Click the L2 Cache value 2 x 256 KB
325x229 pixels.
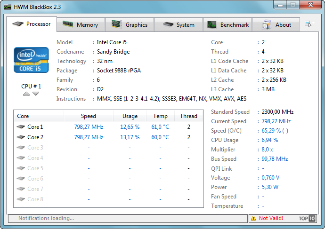[x=274, y=80]
